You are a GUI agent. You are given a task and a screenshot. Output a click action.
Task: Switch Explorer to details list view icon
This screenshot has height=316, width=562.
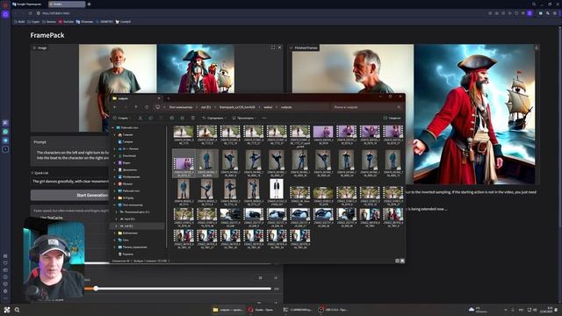397,261
